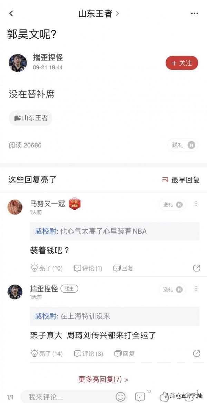Open the three-dot more options menu
Viewport: 207px width, 403px height.
click(x=194, y=13)
